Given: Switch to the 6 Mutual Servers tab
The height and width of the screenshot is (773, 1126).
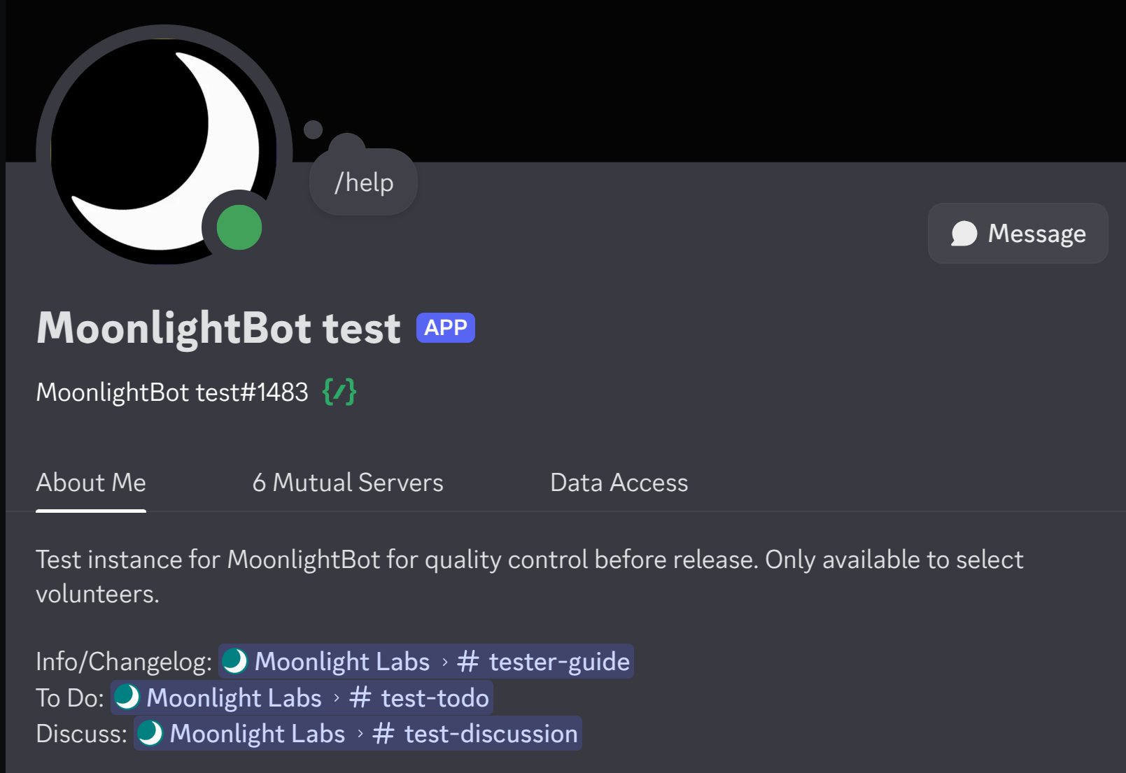Looking at the screenshot, I should tap(348, 483).
